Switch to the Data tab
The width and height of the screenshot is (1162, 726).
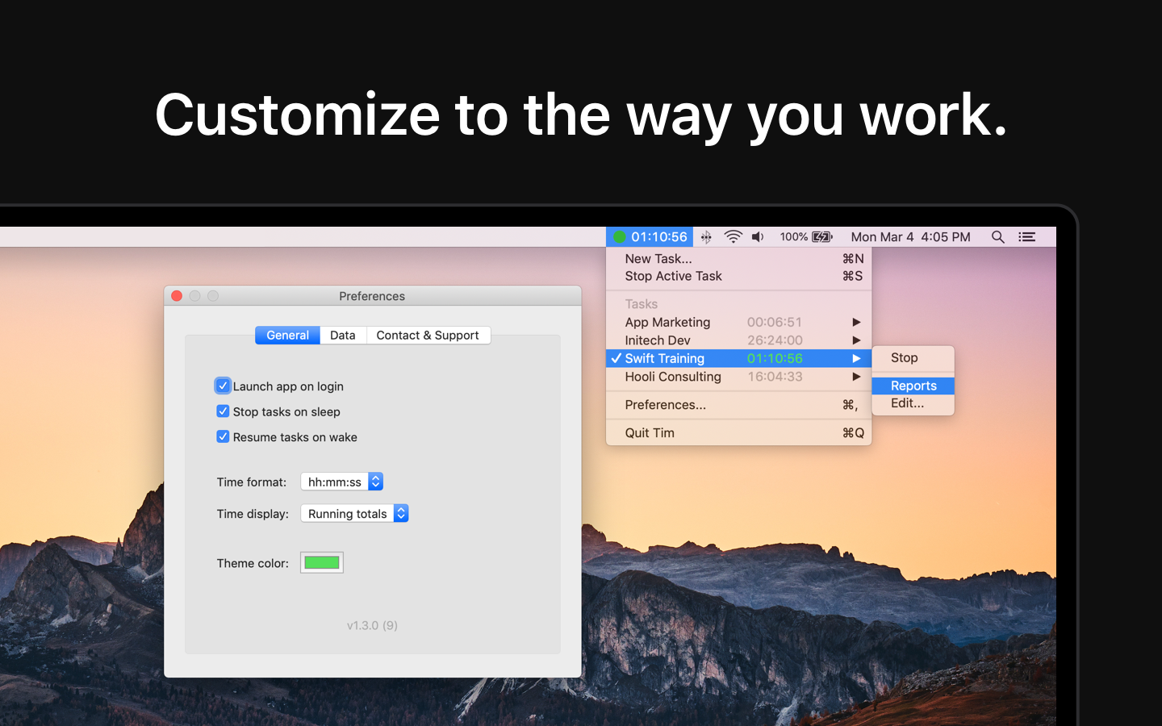(x=342, y=335)
